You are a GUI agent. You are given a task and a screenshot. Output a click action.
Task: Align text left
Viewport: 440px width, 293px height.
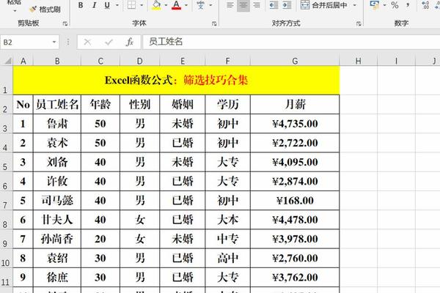pyautogui.click(x=230, y=5)
